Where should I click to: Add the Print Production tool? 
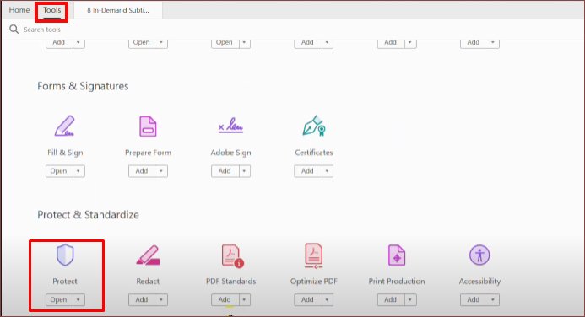point(391,300)
